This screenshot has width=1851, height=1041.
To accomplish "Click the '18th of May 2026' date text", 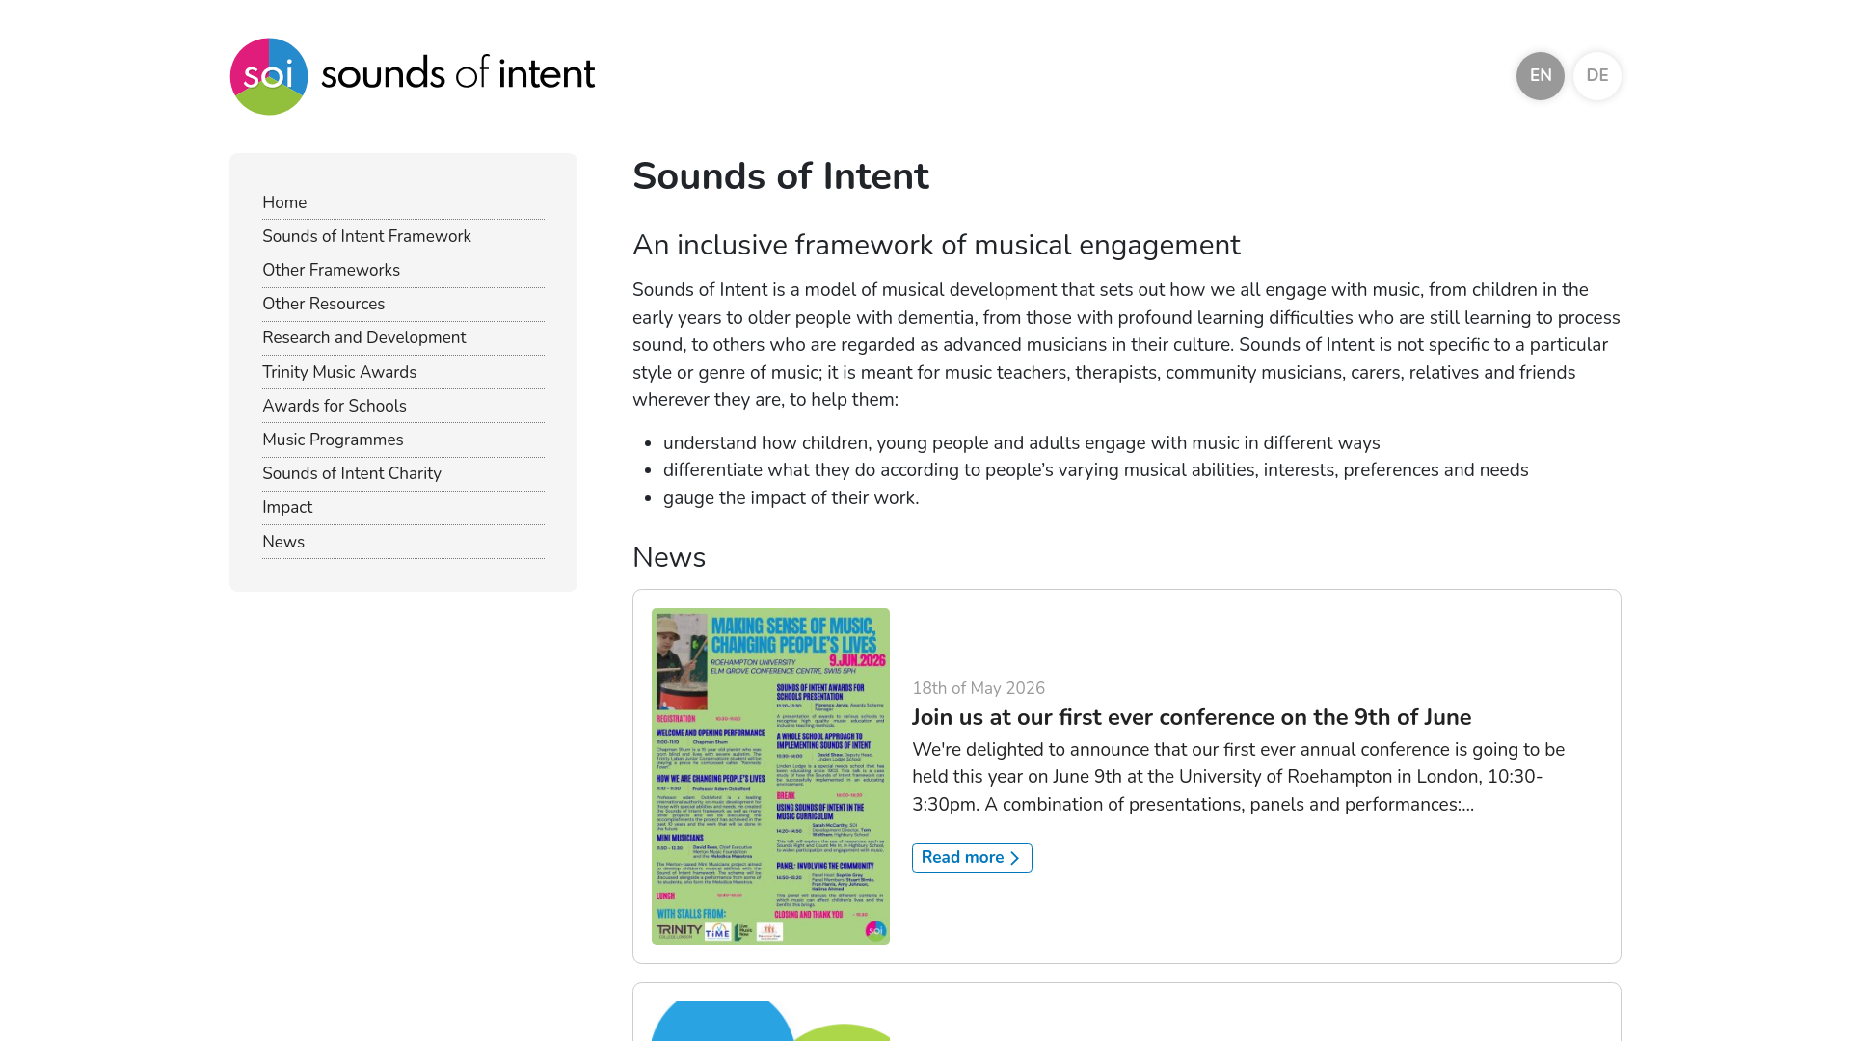I will pos(979,688).
